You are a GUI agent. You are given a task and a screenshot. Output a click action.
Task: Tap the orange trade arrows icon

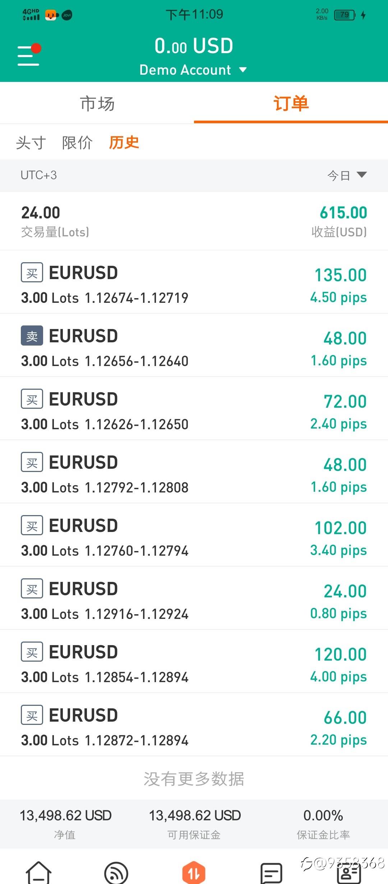click(194, 872)
